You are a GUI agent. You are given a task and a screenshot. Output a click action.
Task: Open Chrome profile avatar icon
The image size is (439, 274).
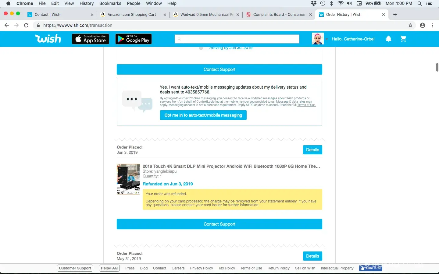(x=422, y=25)
